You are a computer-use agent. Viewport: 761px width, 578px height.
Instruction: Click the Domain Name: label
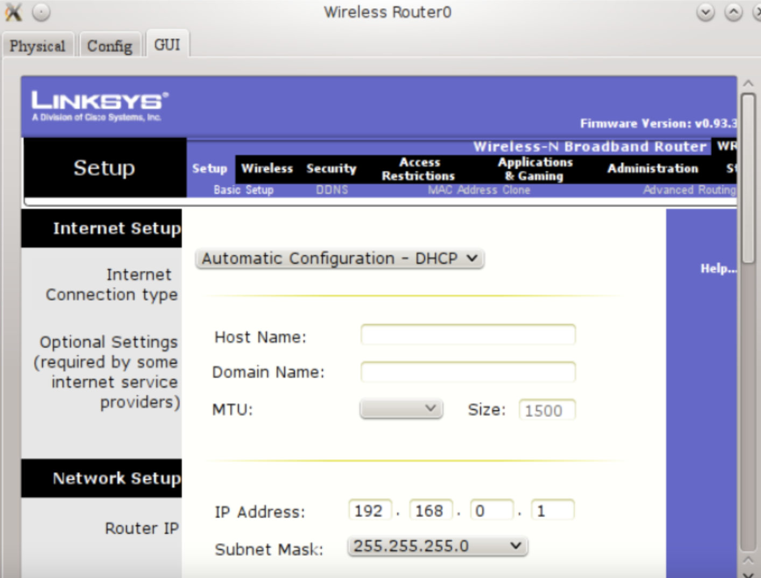269,372
